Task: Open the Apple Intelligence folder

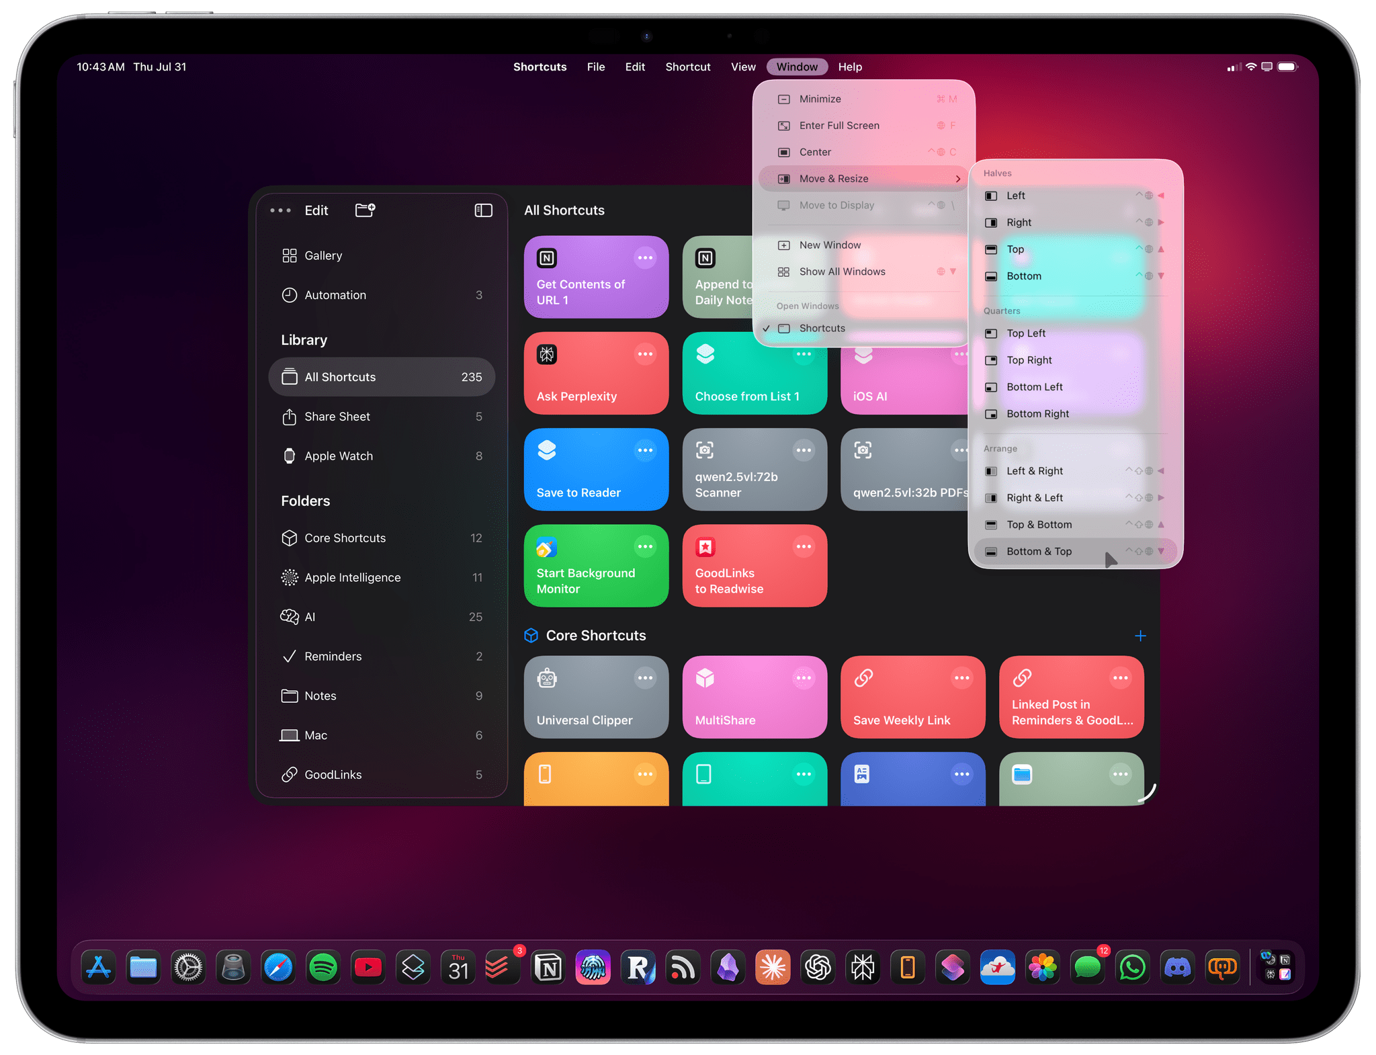Action: coord(382,578)
